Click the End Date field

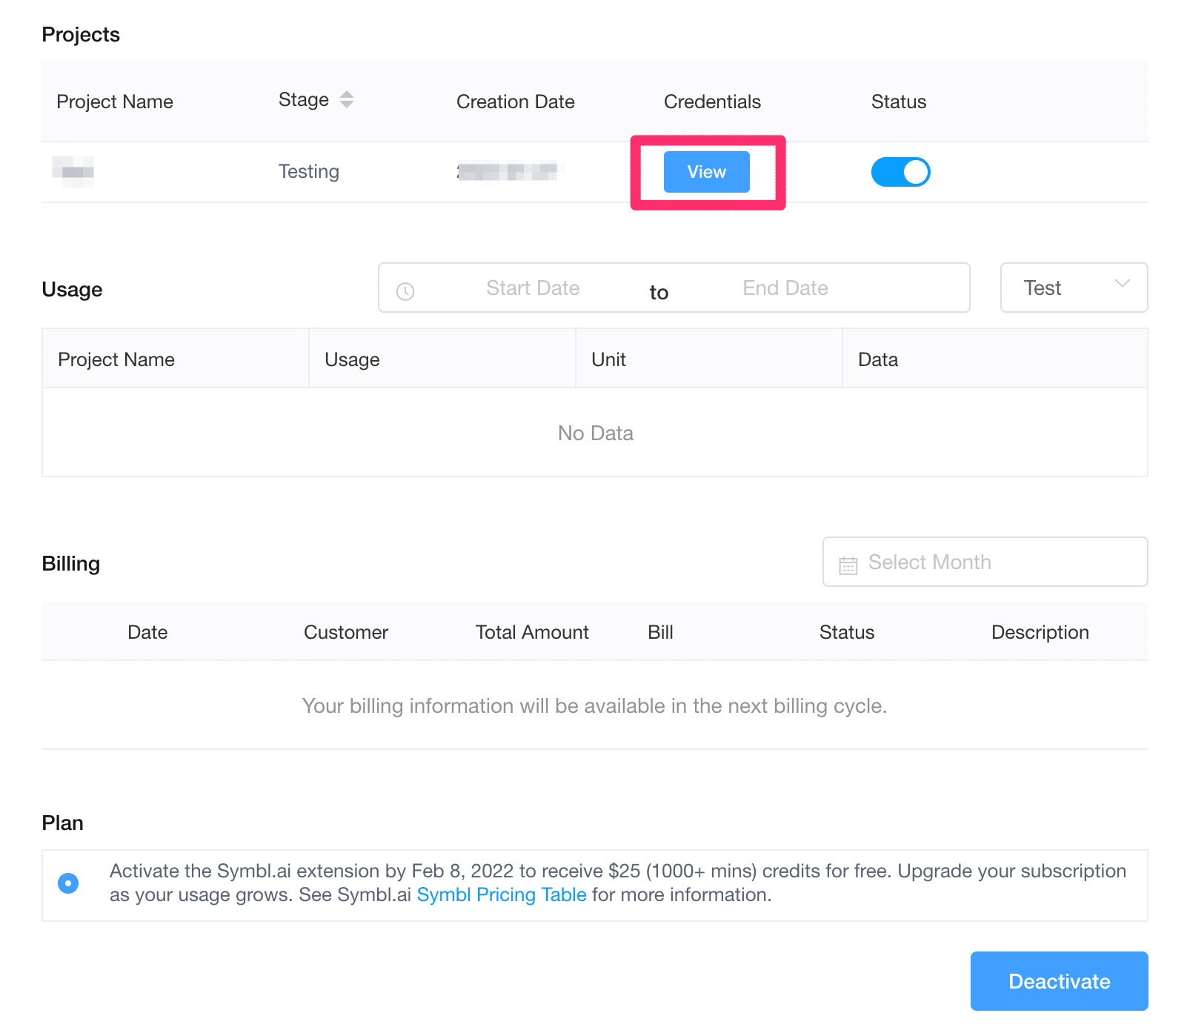(x=785, y=288)
